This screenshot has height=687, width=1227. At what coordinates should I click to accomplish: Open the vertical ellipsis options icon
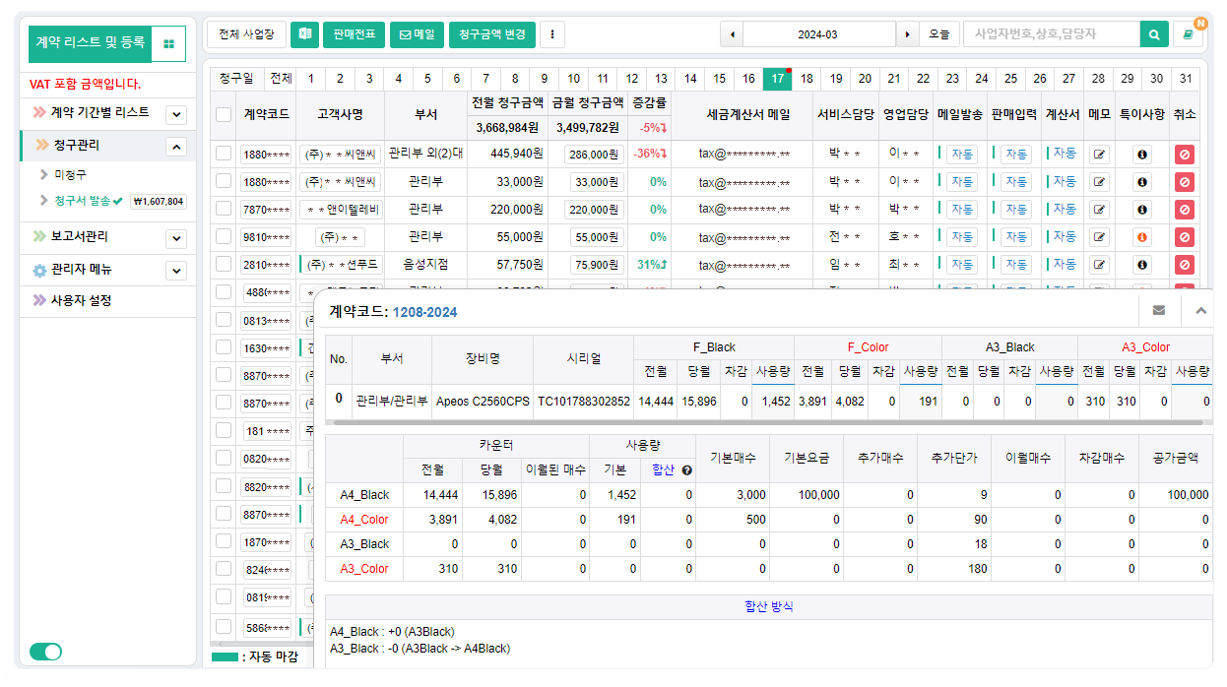click(x=551, y=33)
